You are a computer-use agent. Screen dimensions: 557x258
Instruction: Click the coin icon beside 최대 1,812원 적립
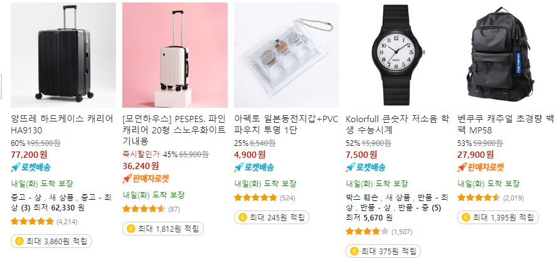tap(131, 229)
